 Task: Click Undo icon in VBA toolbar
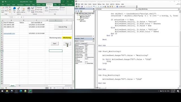click(x=94, y=7)
